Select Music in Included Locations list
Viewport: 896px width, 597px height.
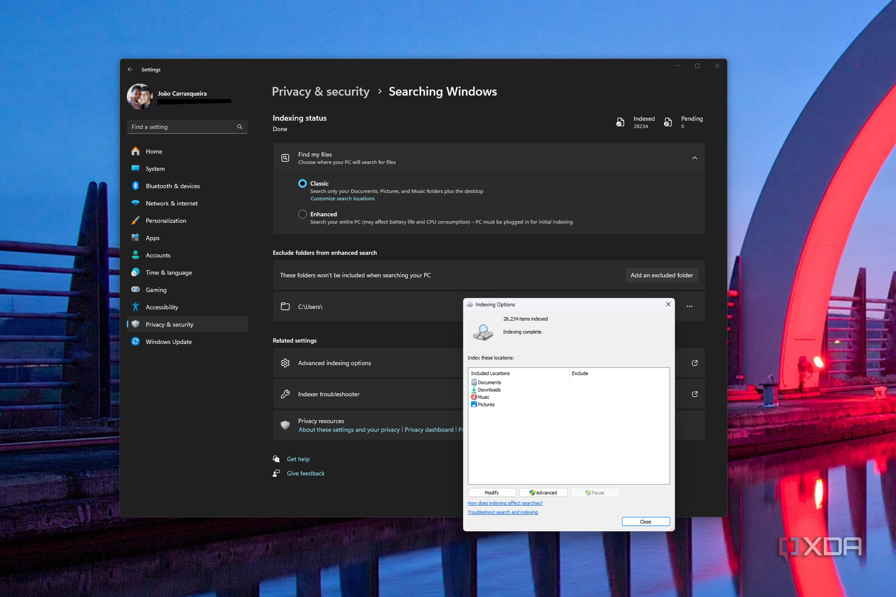(x=481, y=397)
